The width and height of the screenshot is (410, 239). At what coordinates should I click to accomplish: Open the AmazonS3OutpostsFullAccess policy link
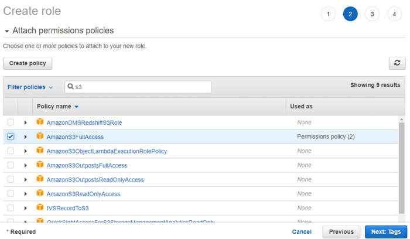[x=87, y=165]
